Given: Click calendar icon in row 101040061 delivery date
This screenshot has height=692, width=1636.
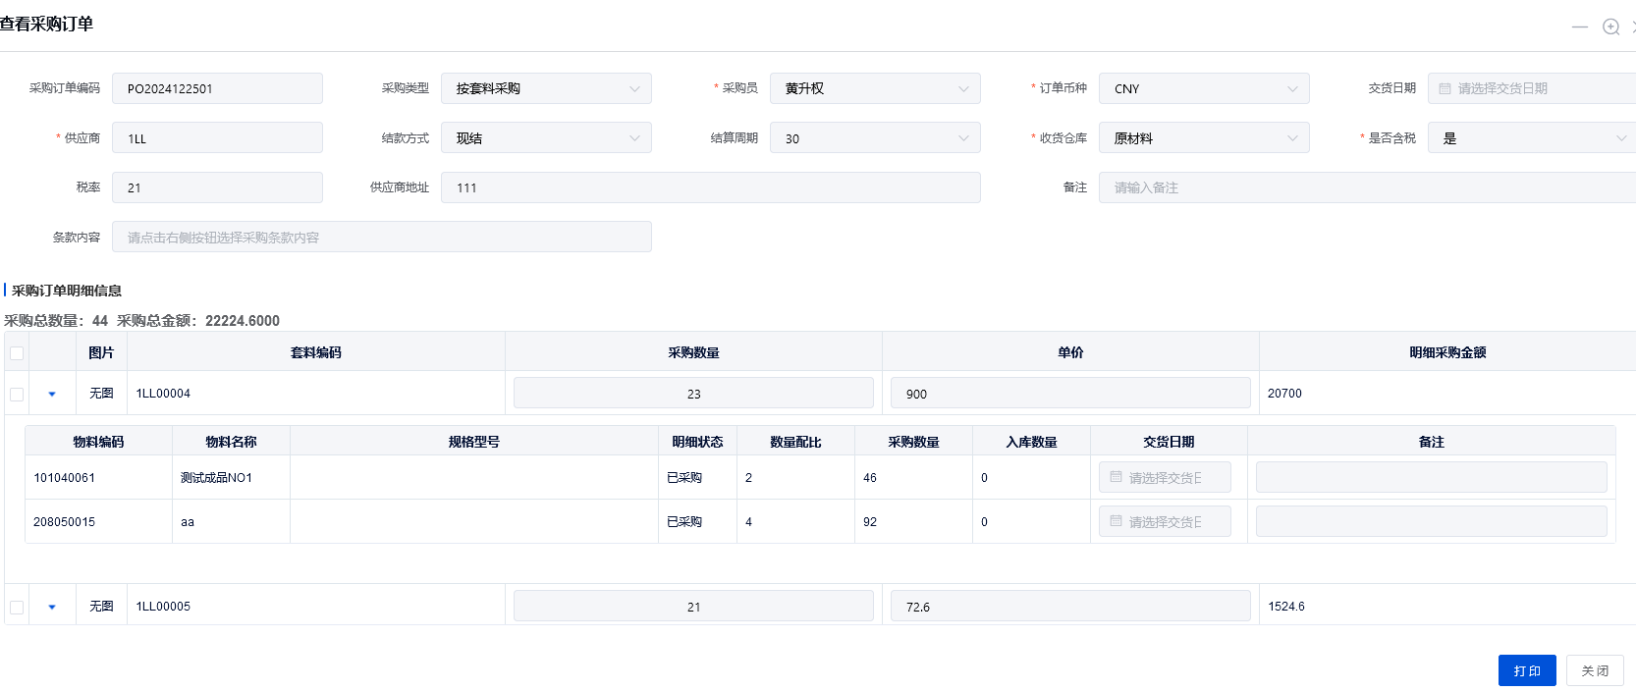Looking at the screenshot, I should 1116,477.
